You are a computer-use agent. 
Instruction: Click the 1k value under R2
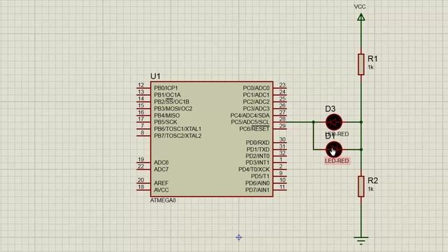[x=370, y=189]
